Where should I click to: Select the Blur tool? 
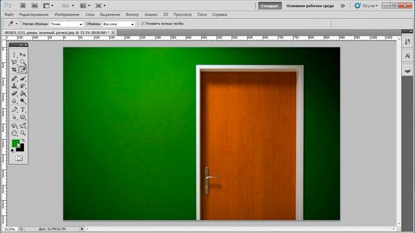pyautogui.click(x=14, y=101)
